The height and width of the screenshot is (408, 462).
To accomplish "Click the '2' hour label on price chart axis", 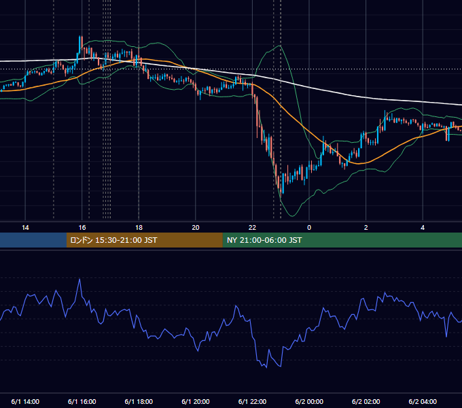I will point(366,228).
